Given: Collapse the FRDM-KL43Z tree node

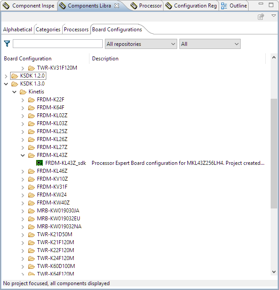Looking at the screenshot, I should (22, 155).
